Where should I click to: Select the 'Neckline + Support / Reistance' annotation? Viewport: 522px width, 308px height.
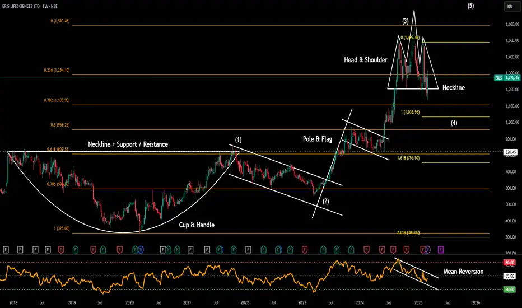tap(128, 144)
